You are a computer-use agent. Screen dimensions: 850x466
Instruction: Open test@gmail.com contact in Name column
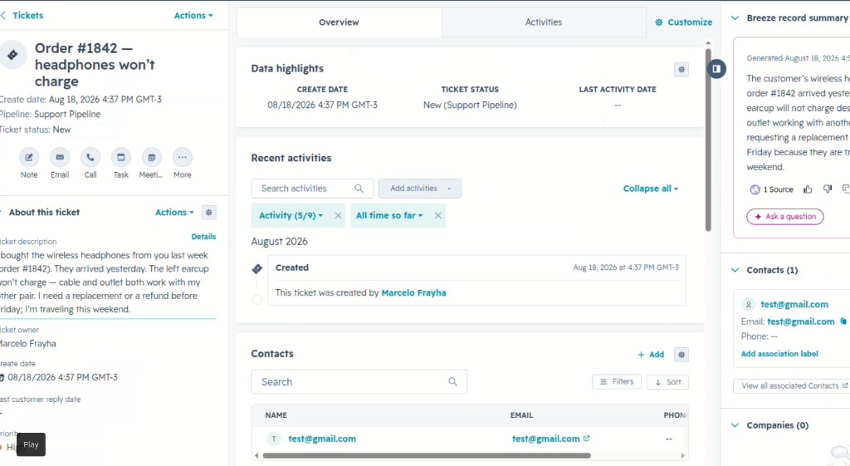tap(322, 439)
